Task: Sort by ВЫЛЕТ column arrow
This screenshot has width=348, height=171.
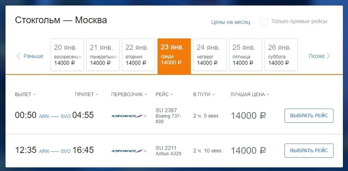Action: click(34, 94)
